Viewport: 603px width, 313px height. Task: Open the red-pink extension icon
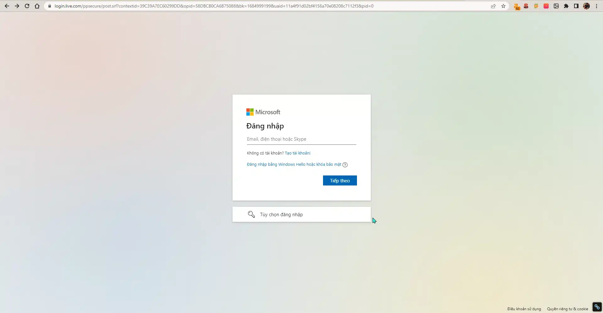546,6
